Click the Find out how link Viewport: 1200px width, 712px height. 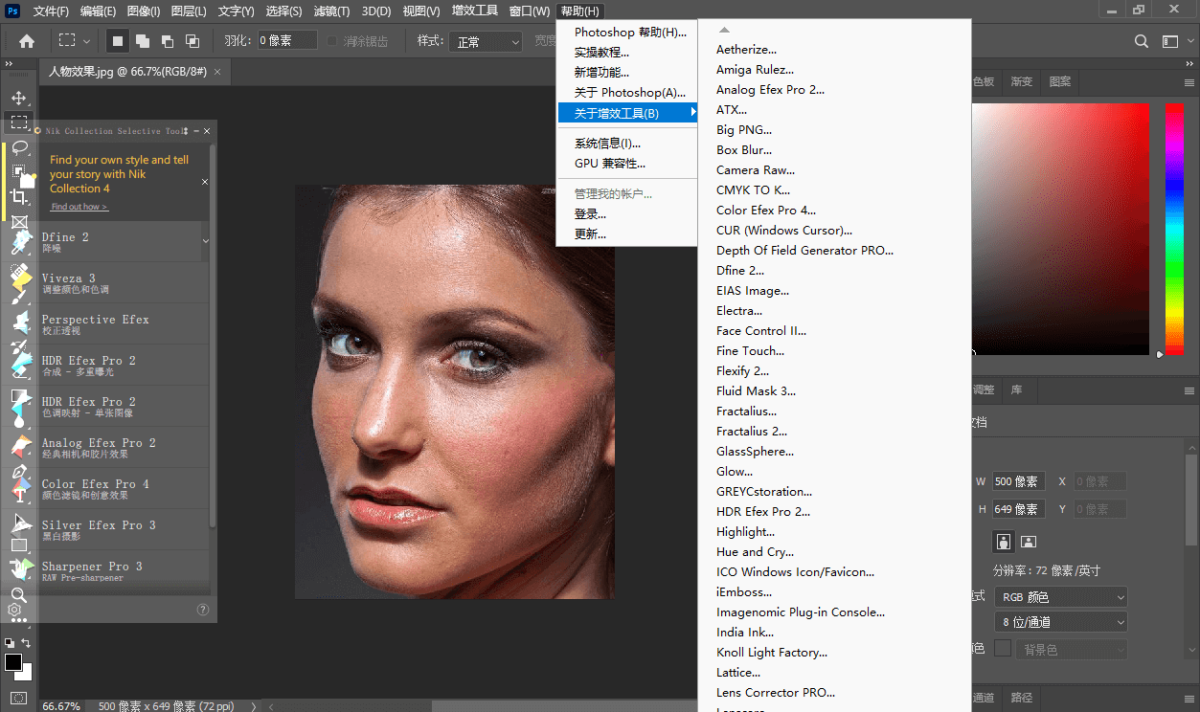pos(78,206)
